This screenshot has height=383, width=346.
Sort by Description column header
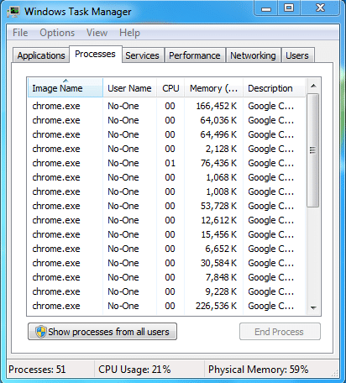coord(274,88)
